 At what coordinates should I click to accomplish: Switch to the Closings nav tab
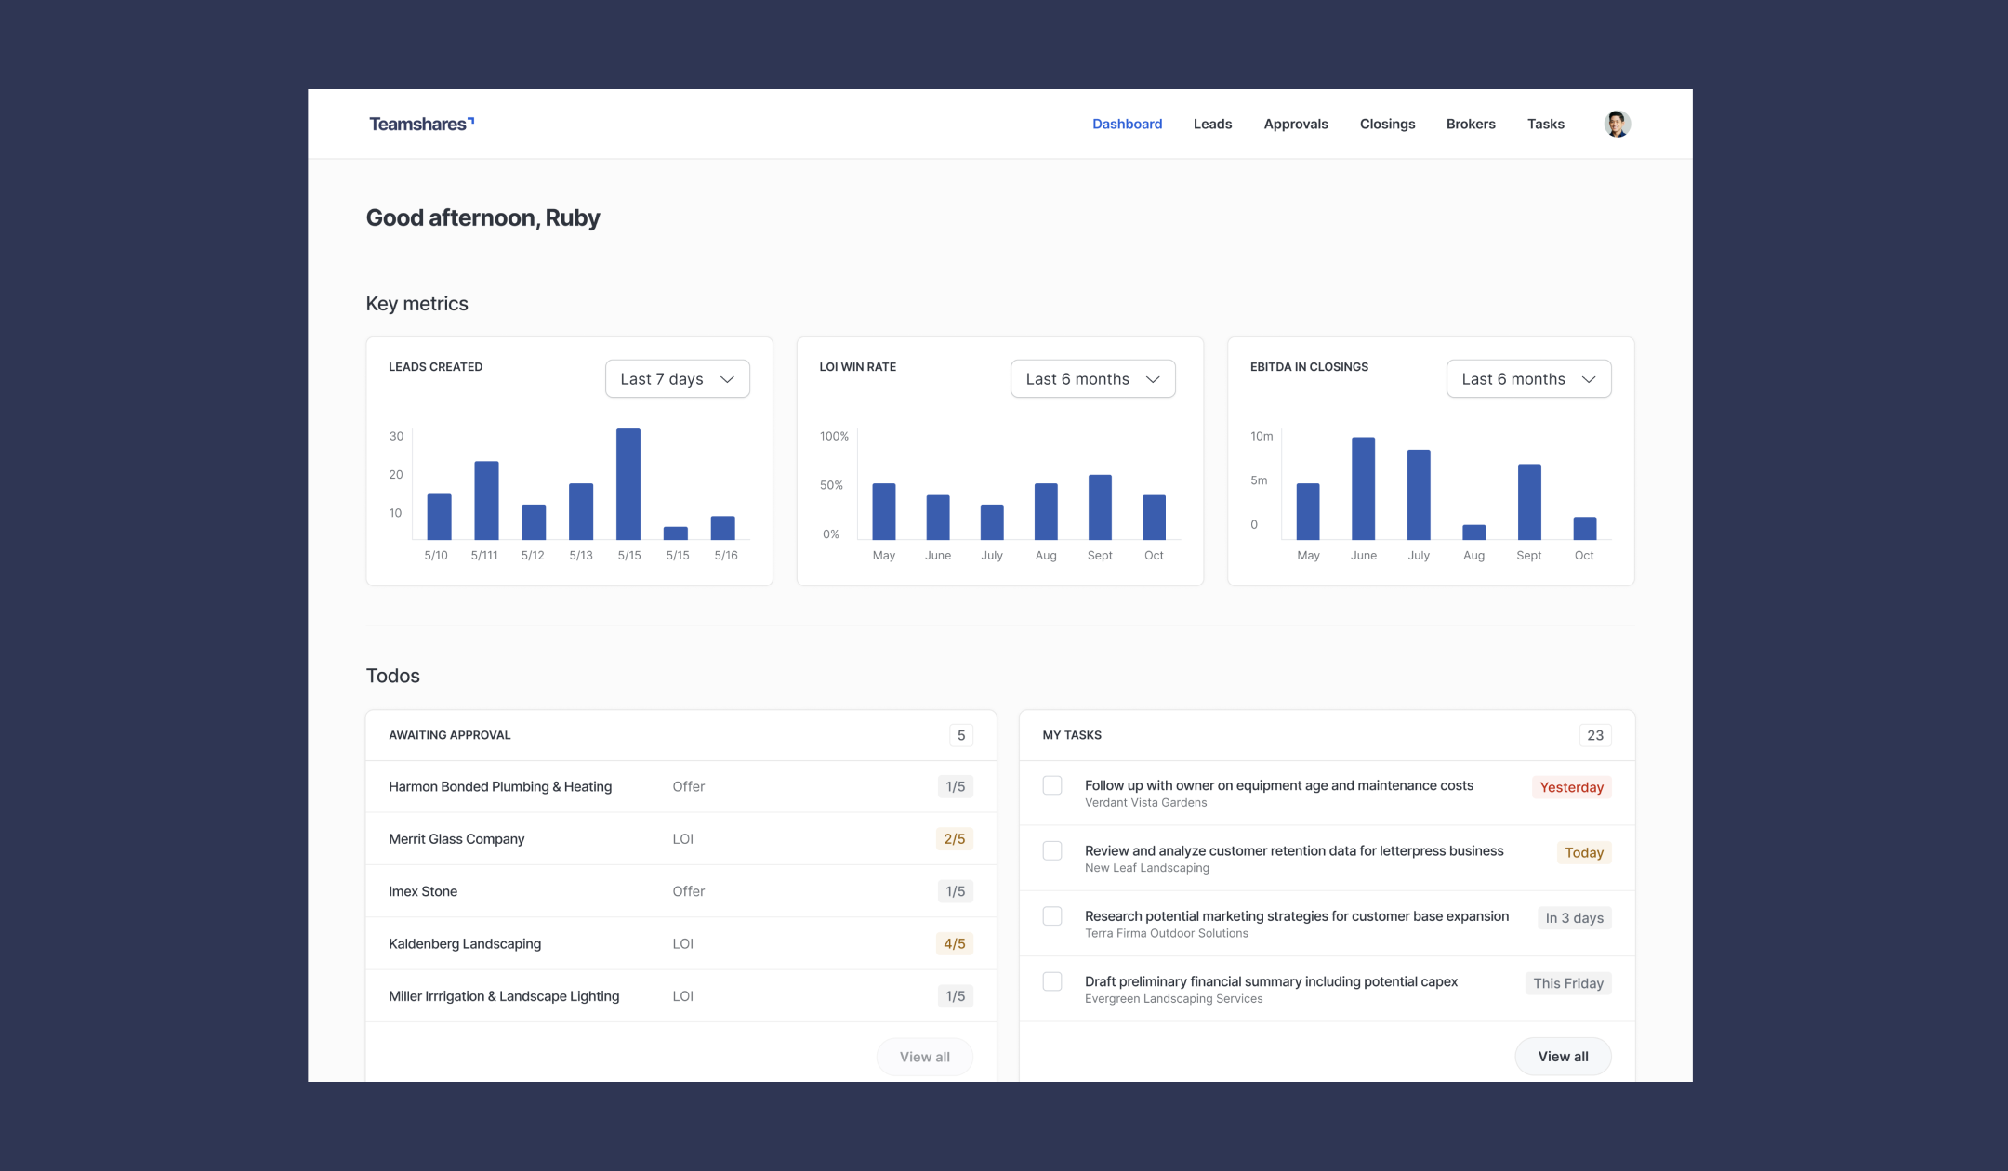click(1387, 124)
